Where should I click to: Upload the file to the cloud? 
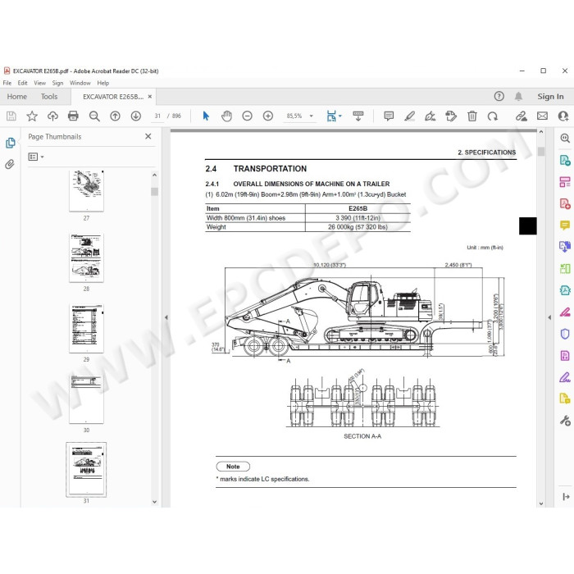tap(52, 116)
